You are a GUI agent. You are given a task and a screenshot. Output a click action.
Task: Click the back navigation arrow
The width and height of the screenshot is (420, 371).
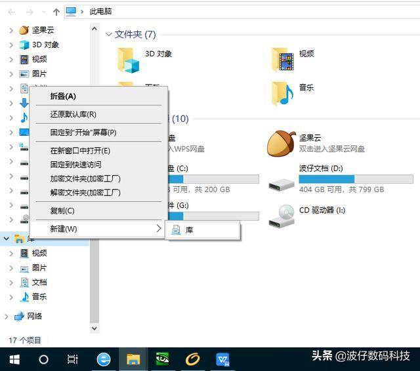[x=12, y=12]
